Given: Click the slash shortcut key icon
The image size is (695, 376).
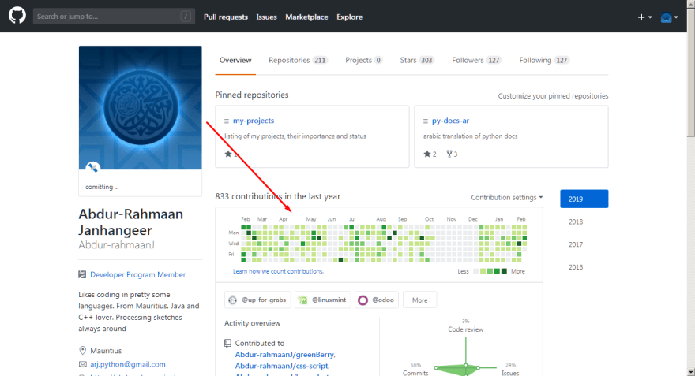Looking at the screenshot, I should click(x=186, y=17).
